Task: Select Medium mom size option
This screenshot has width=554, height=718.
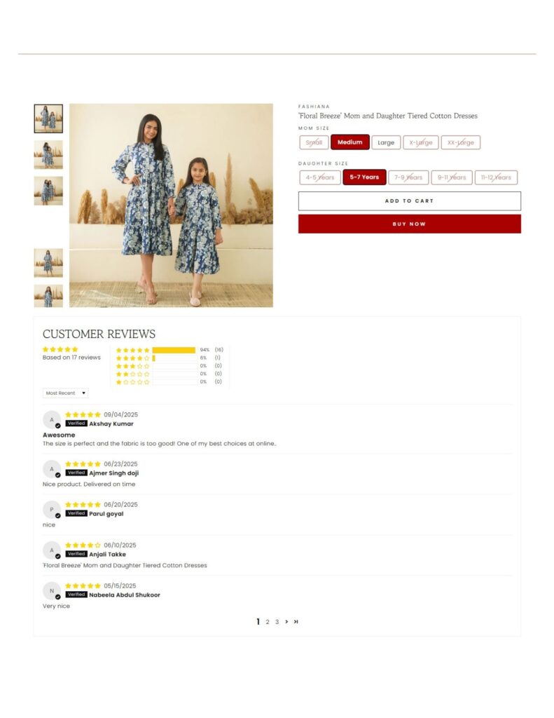Action: pyautogui.click(x=350, y=142)
